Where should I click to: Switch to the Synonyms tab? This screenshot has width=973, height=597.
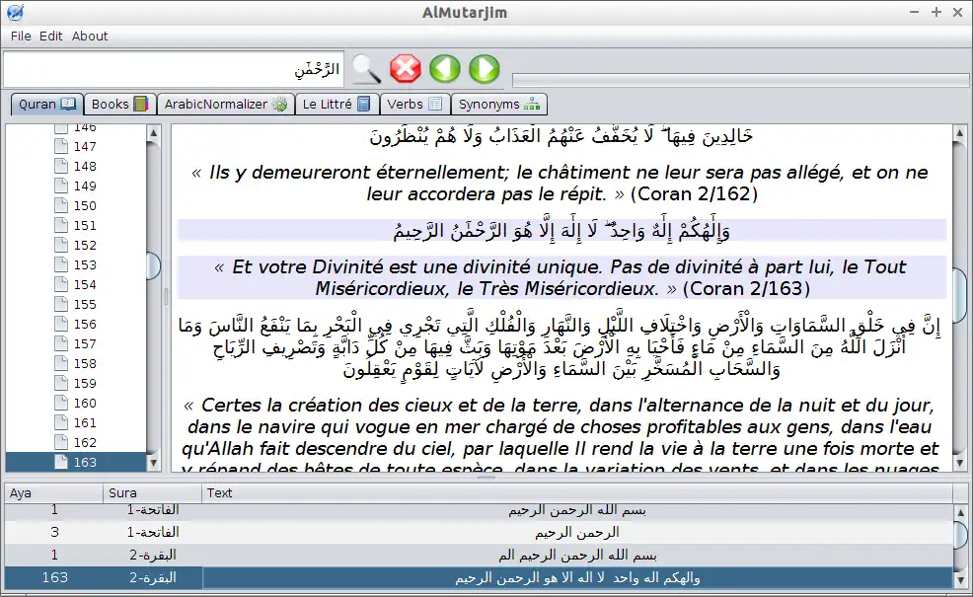[x=499, y=105]
